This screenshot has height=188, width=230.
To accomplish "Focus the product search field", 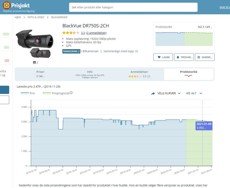I will 133,7.
